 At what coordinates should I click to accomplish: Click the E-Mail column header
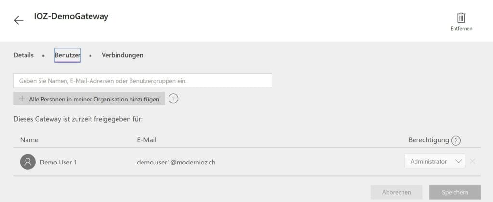146,140
